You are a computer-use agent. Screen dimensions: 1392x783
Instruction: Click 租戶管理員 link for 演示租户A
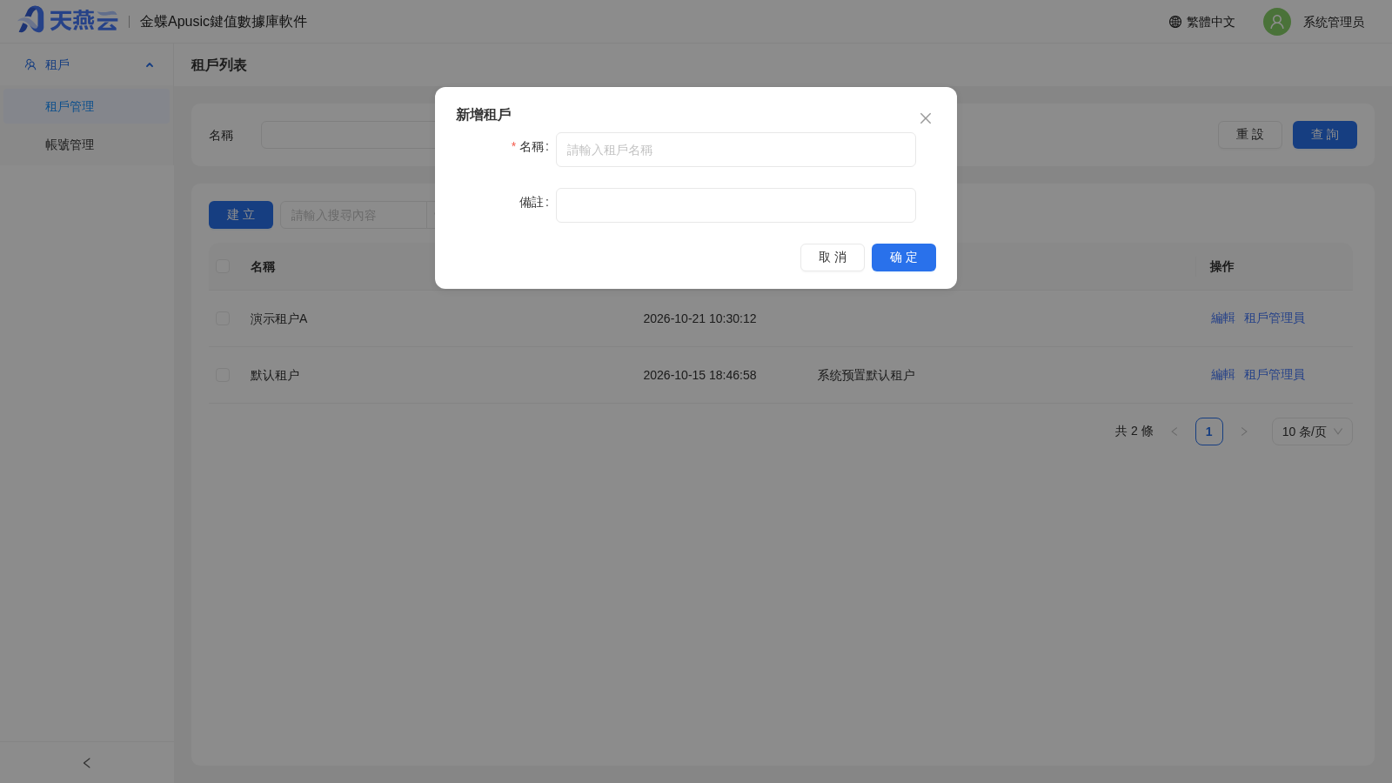1275,318
